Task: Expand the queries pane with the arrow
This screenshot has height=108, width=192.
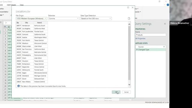Action: pyautogui.click(x=1, y=22)
